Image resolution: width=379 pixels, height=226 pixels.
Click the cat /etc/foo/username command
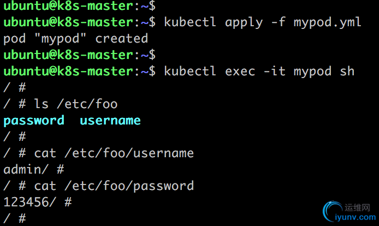pos(114,153)
